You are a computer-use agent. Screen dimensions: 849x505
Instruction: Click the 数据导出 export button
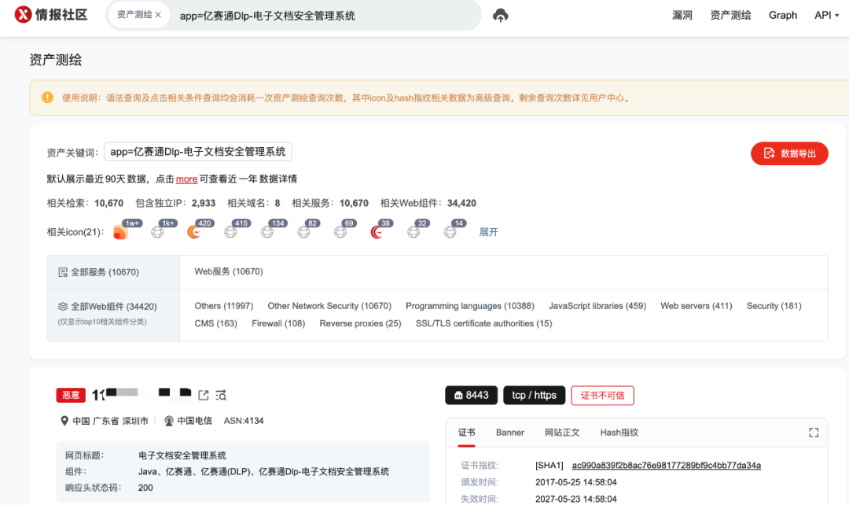click(x=789, y=153)
